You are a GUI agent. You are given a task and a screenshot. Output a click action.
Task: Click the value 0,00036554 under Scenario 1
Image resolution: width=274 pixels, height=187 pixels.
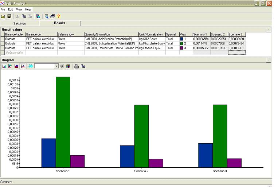coord(201,39)
